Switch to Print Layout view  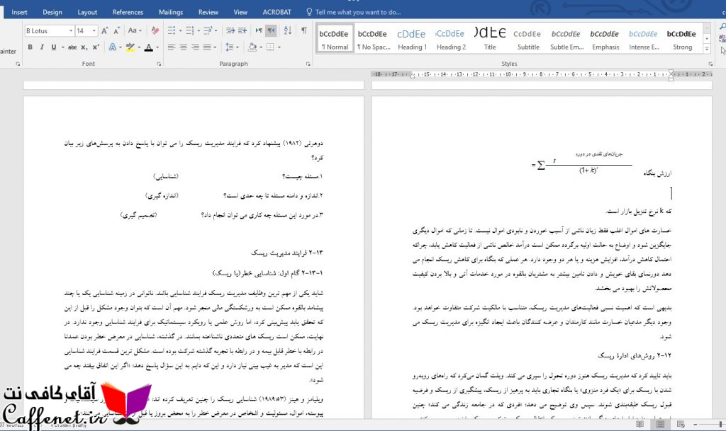(660, 424)
